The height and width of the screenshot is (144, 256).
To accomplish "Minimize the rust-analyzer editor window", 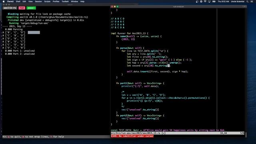I will pyautogui.click(x=115, y=6).
